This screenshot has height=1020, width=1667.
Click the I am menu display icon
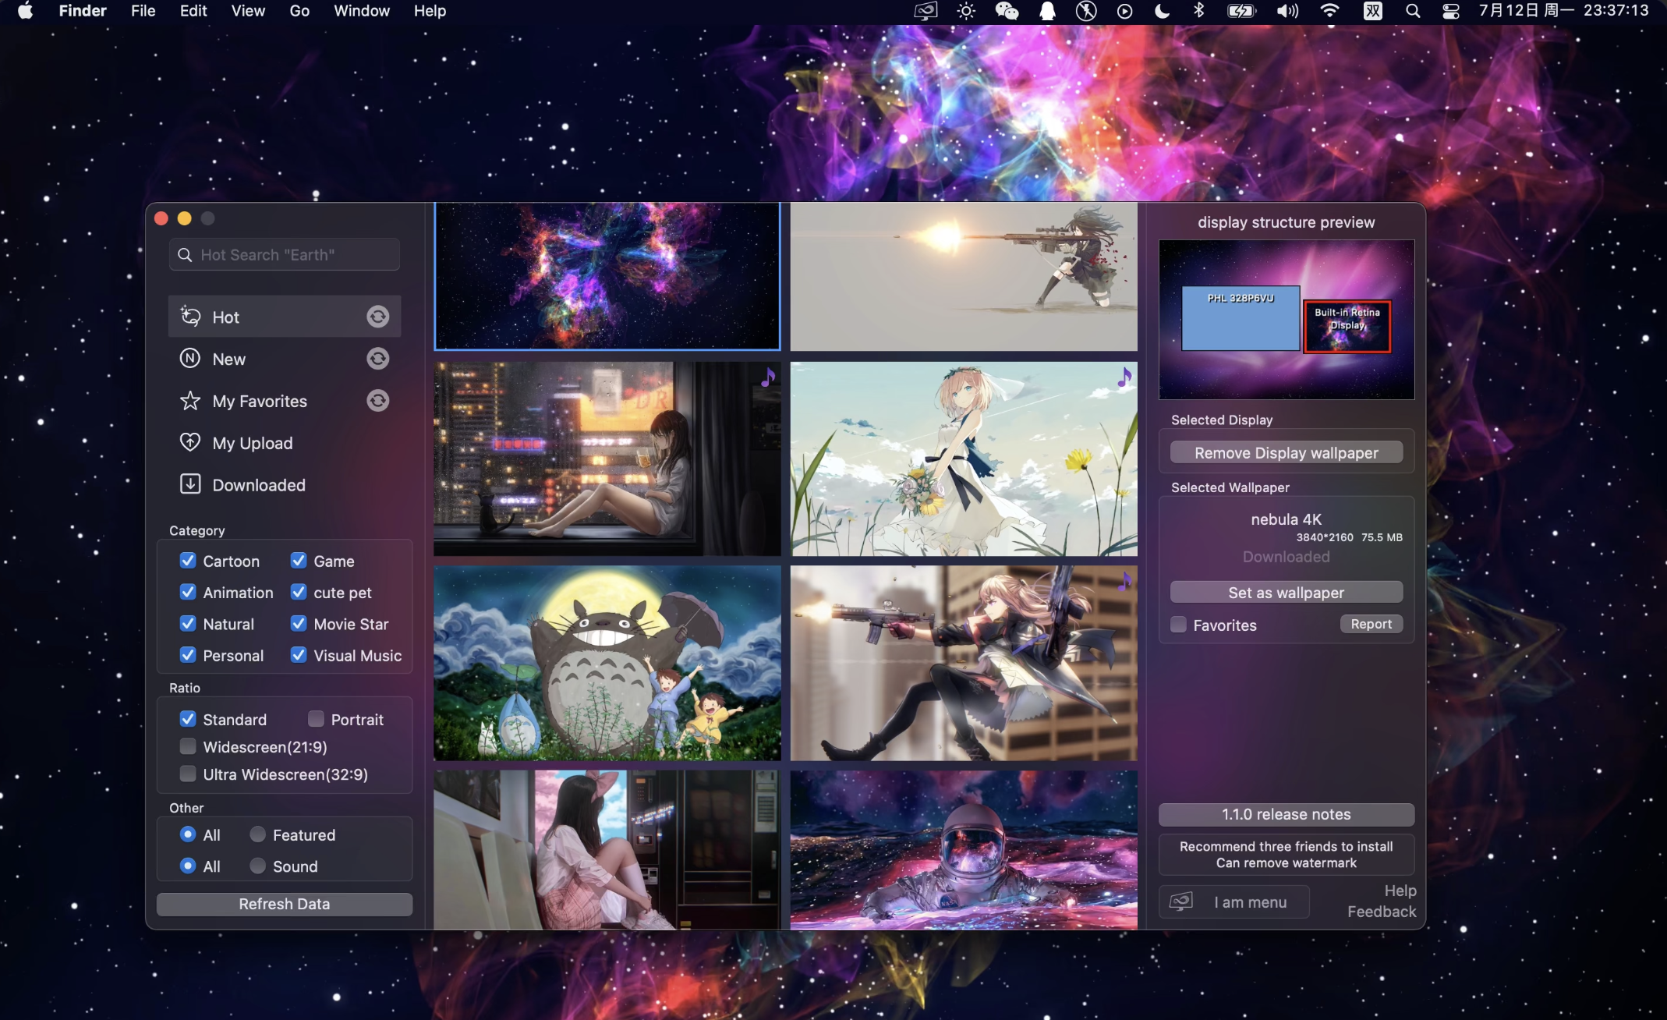tap(1180, 902)
